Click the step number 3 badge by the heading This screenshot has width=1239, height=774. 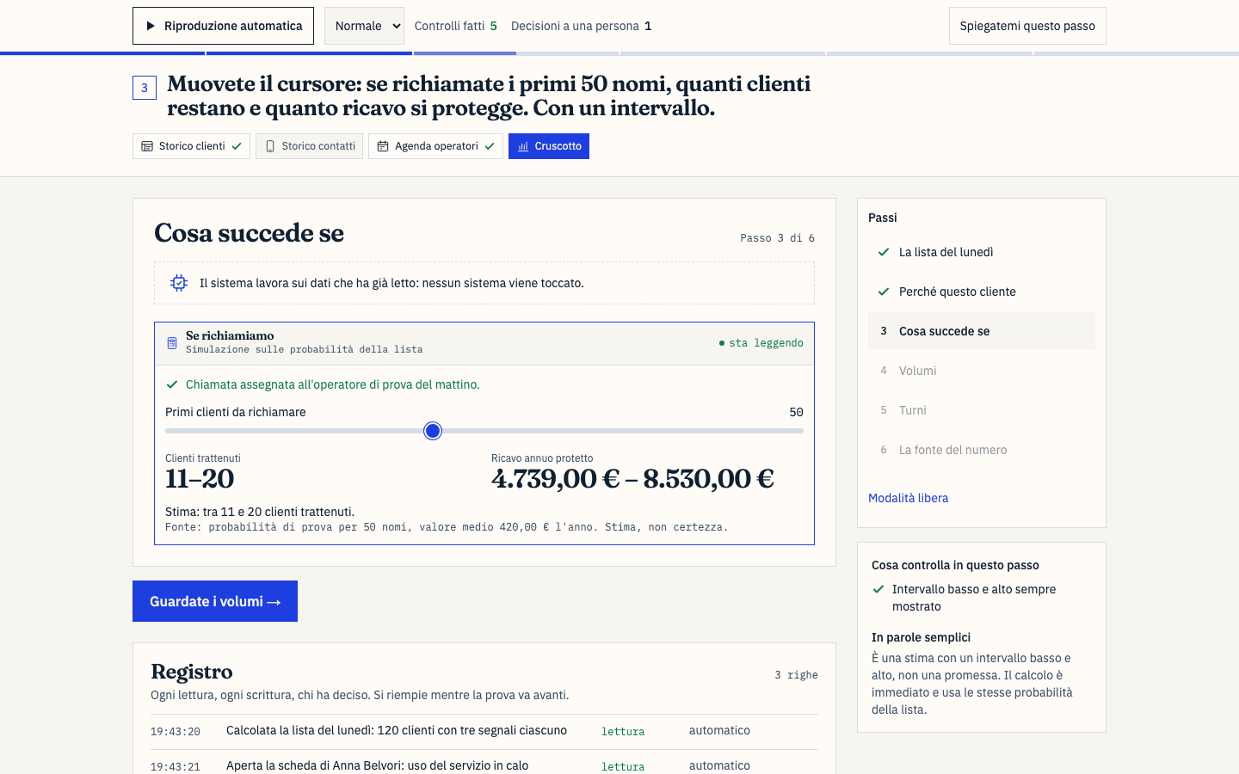(145, 88)
